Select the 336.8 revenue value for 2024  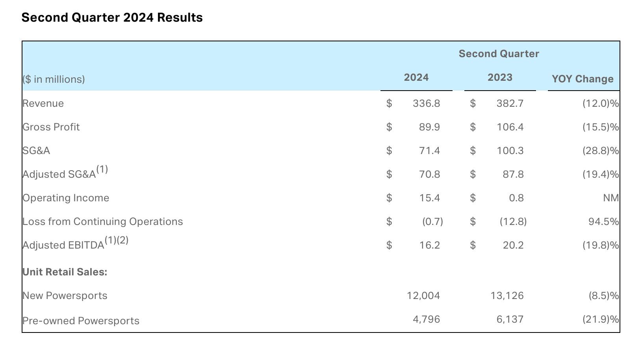426,104
